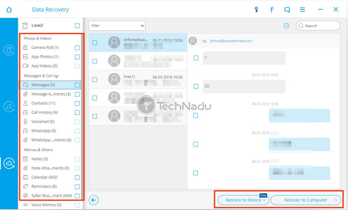
Task: Select recover from iCloud backup sidebar icon
Action: (x=9, y=163)
